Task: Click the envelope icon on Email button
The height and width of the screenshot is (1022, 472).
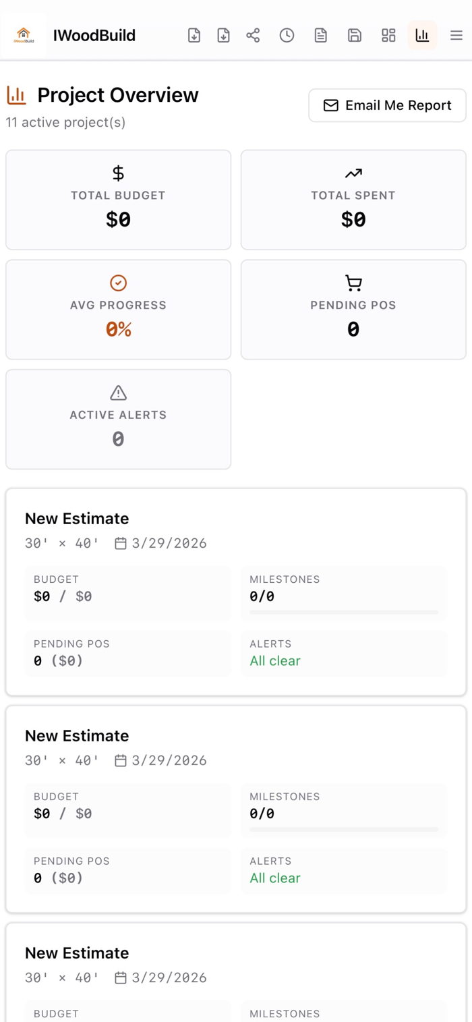Action: 330,106
